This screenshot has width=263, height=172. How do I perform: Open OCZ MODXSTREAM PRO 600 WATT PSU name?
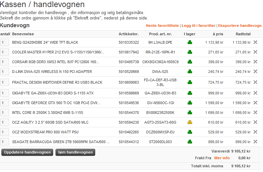45,132
